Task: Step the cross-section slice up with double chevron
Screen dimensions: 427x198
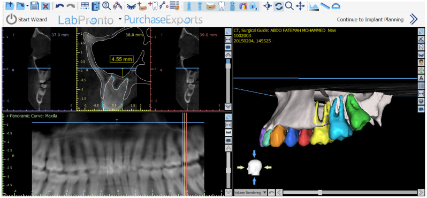Action: (228, 55)
